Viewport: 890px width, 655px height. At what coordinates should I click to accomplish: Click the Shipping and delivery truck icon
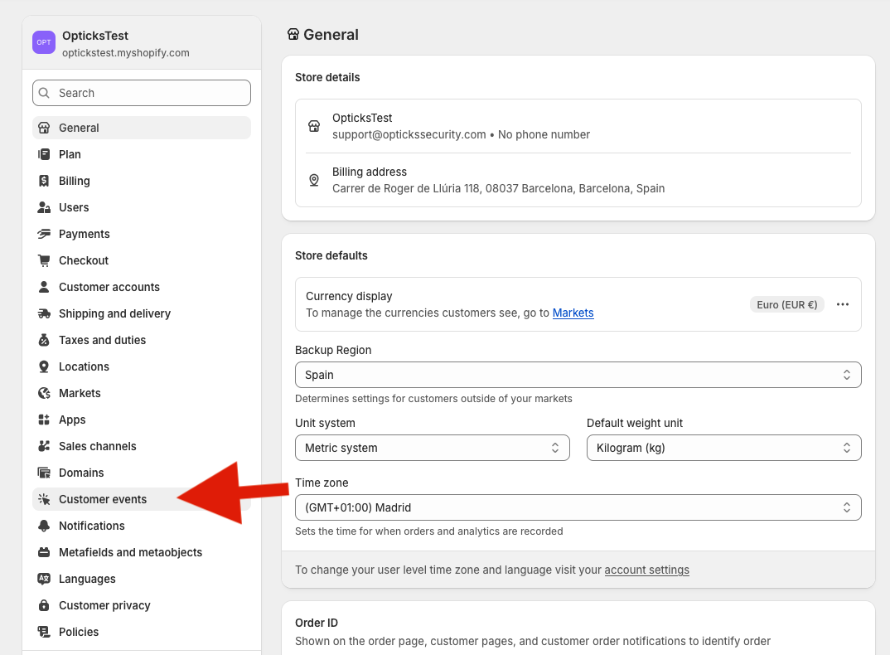(x=44, y=313)
